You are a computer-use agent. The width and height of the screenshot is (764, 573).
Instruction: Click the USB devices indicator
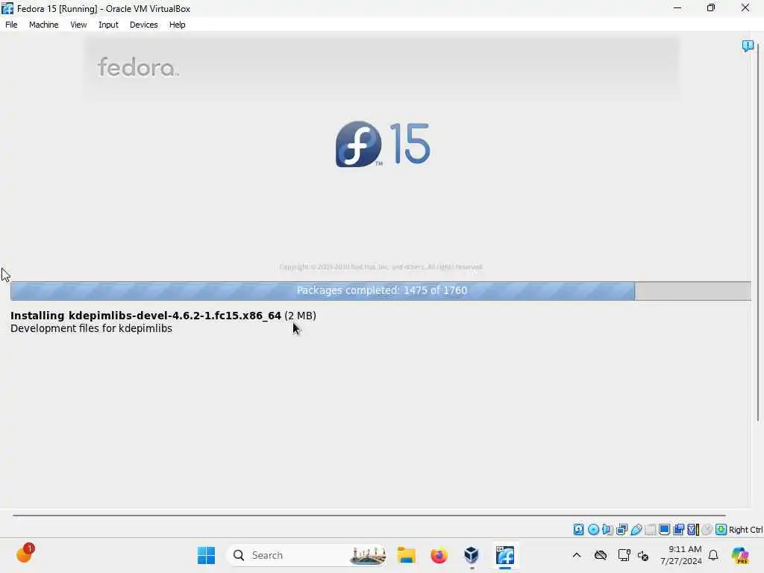pos(636,529)
